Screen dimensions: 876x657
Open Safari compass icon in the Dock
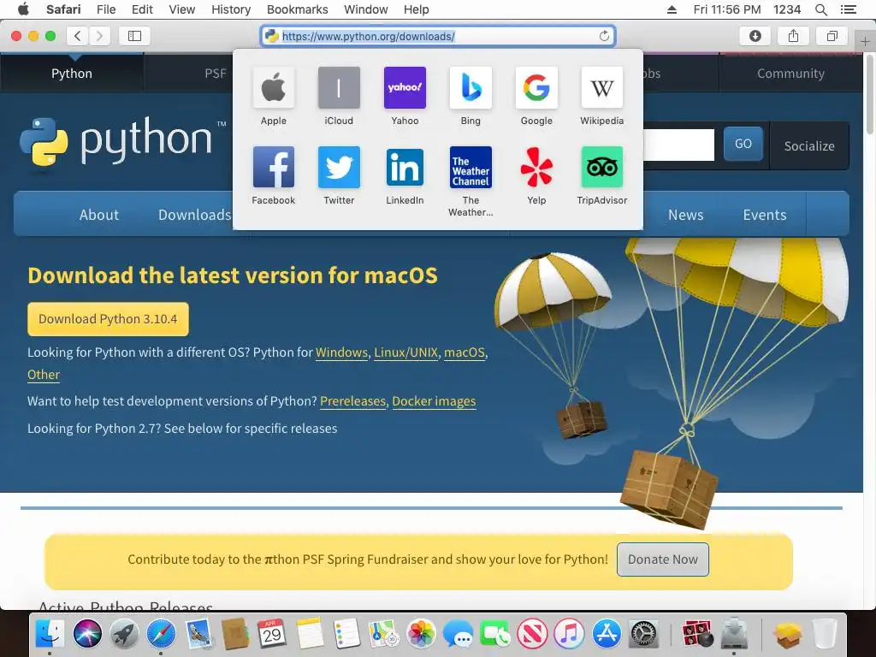(x=161, y=634)
